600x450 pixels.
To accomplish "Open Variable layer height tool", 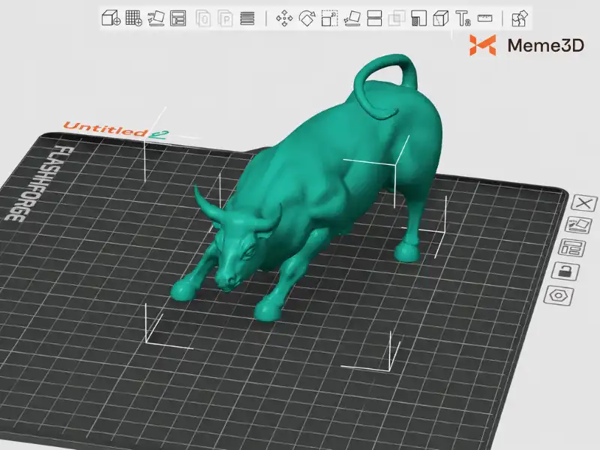I will tap(247, 18).
